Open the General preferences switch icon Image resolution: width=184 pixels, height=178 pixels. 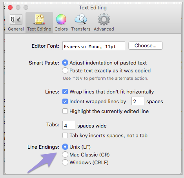16,19
